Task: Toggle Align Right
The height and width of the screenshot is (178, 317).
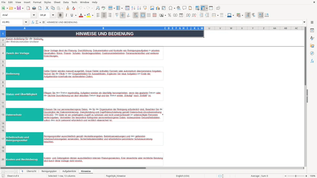Action: pyautogui.click(x=110, y=15)
